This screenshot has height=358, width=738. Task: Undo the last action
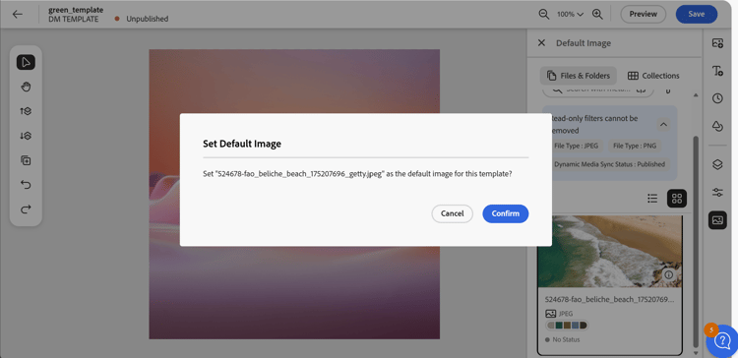[x=26, y=185]
